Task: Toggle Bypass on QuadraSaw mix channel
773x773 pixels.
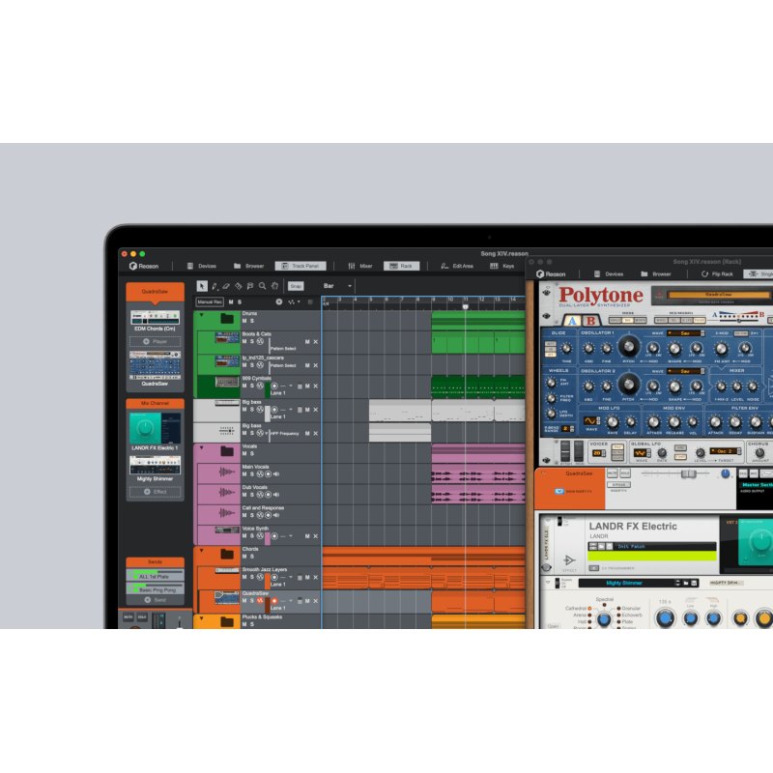Action: click(618, 485)
